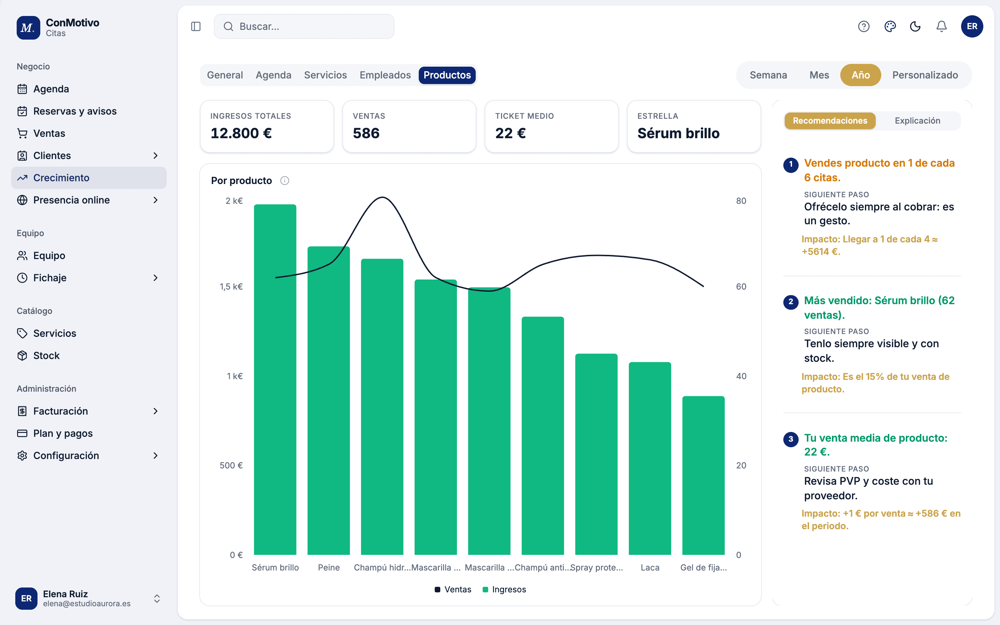Toggle the Ventas series in chart legend
The height and width of the screenshot is (625, 1000).
point(453,590)
